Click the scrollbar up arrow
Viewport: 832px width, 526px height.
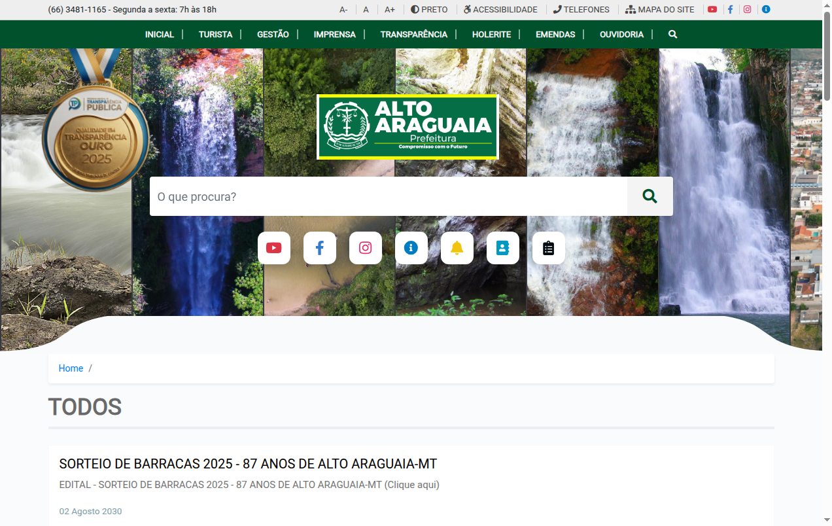827,5
